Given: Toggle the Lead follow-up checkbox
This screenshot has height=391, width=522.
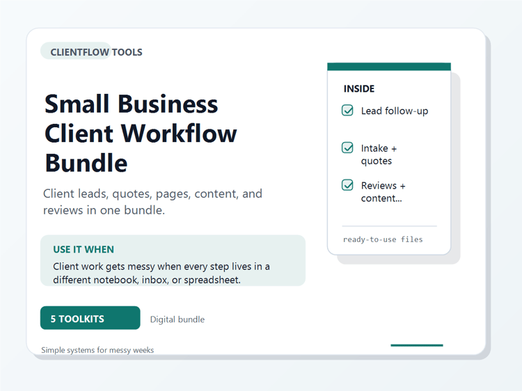Looking at the screenshot, I should [347, 110].
